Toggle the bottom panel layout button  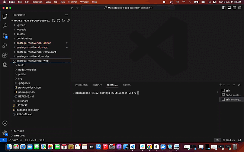[x=229, y=7]
